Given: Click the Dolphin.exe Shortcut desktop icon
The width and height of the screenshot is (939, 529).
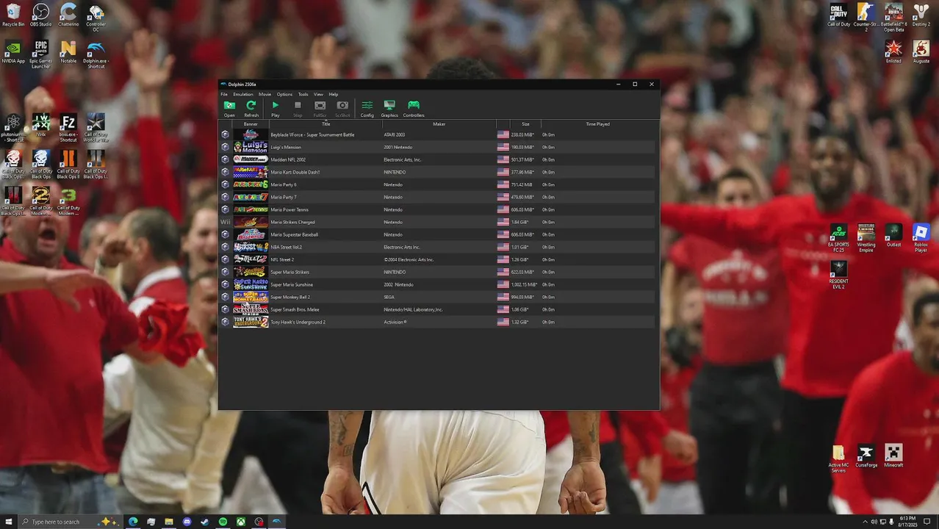Looking at the screenshot, I should tap(96, 55).
